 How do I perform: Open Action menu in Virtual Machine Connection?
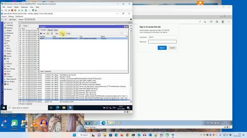(9, 7)
